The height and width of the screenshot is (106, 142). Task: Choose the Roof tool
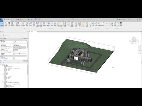[x=27, y=24]
